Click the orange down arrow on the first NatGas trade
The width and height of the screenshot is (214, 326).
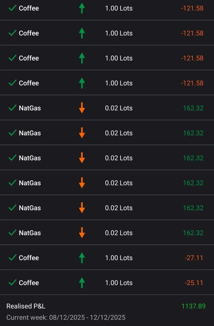tap(82, 108)
